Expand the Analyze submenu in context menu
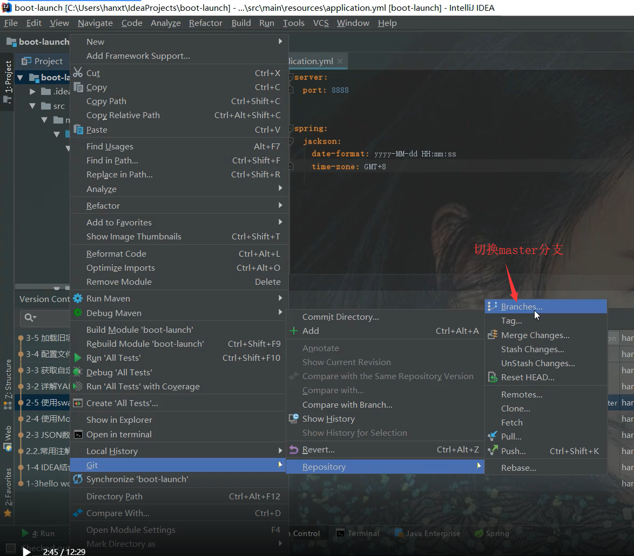Viewport: 634px width, 556px height. pos(280,188)
